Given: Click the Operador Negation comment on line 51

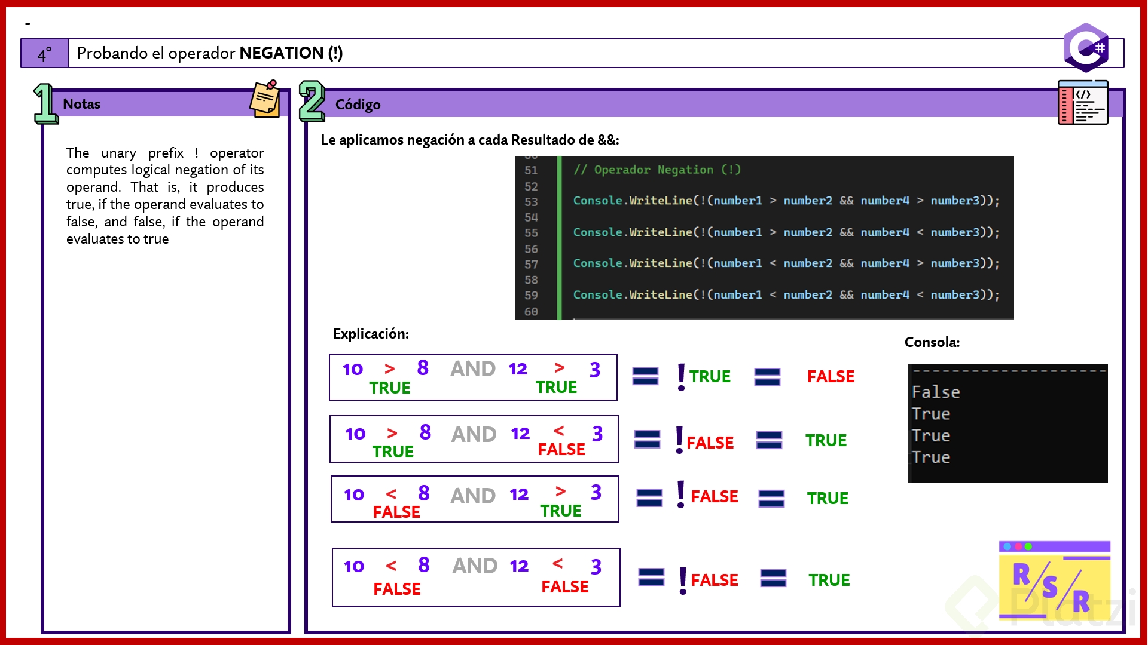Looking at the screenshot, I should click(x=657, y=170).
